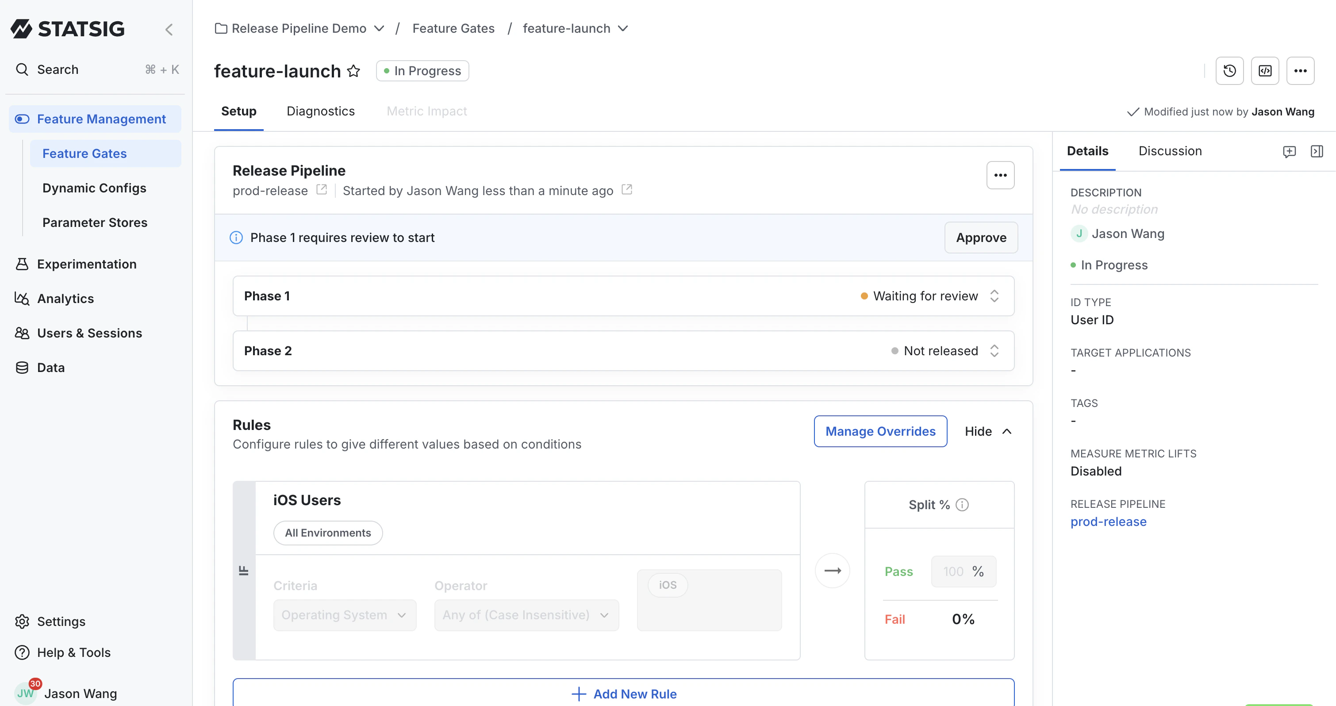Edit the Pass percentage value of 100
The width and height of the screenshot is (1336, 706).
pyautogui.click(x=954, y=571)
